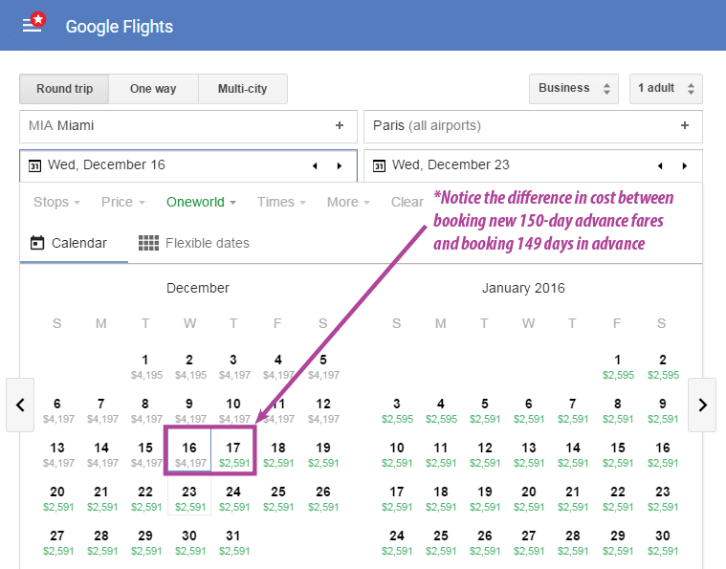Select December 19 in the calendar

click(323, 454)
